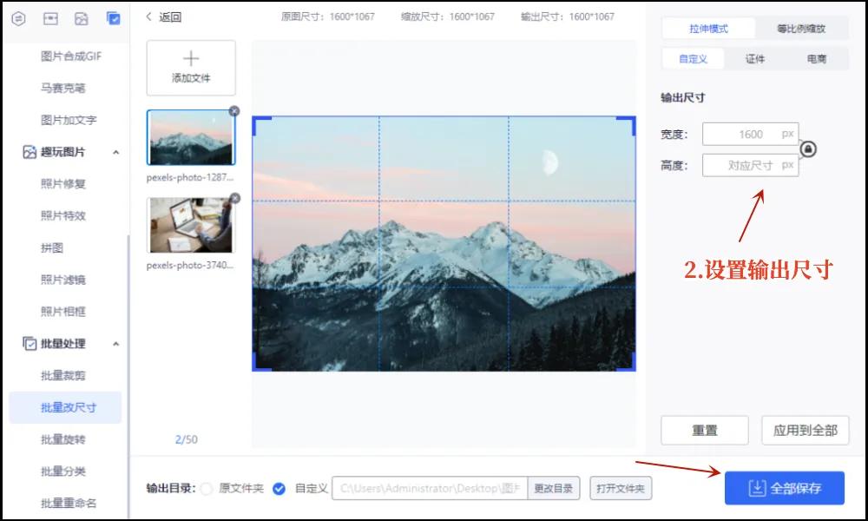Screen dimensions: 868x521
Task: Click the hexagon app logo in the top-left toolbar
Action: tap(18, 17)
